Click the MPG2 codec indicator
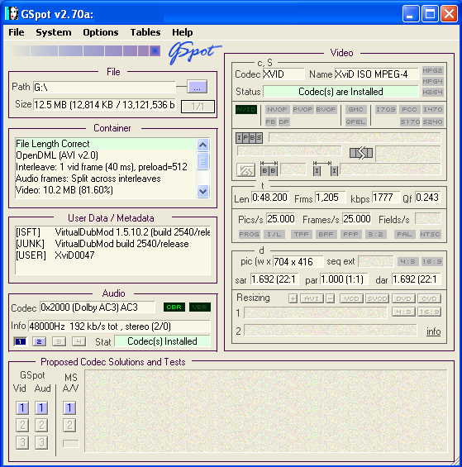 [x=432, y=70]
